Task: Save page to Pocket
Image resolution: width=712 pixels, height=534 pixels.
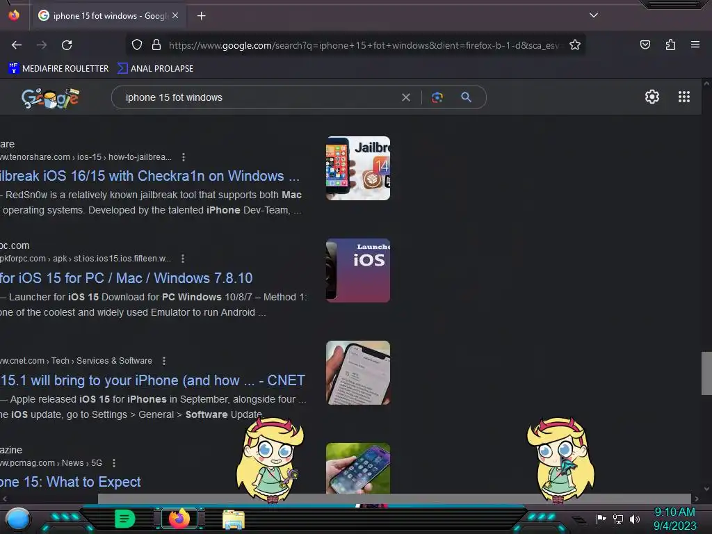Action: point(645,44)
